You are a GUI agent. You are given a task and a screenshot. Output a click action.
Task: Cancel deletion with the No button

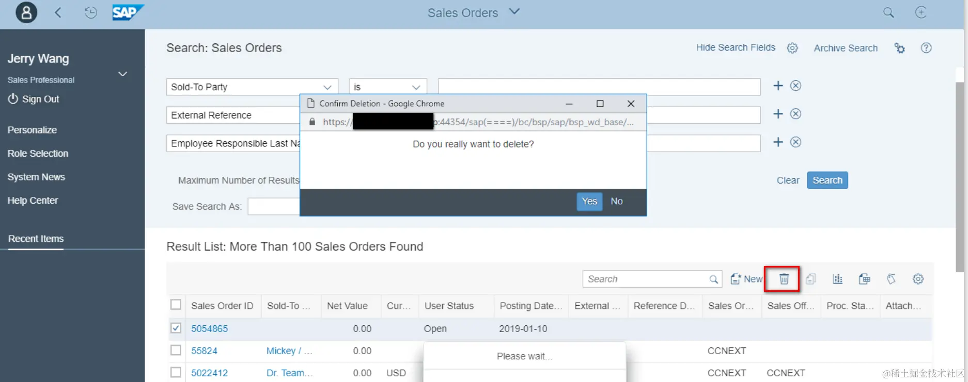[617, 201]
